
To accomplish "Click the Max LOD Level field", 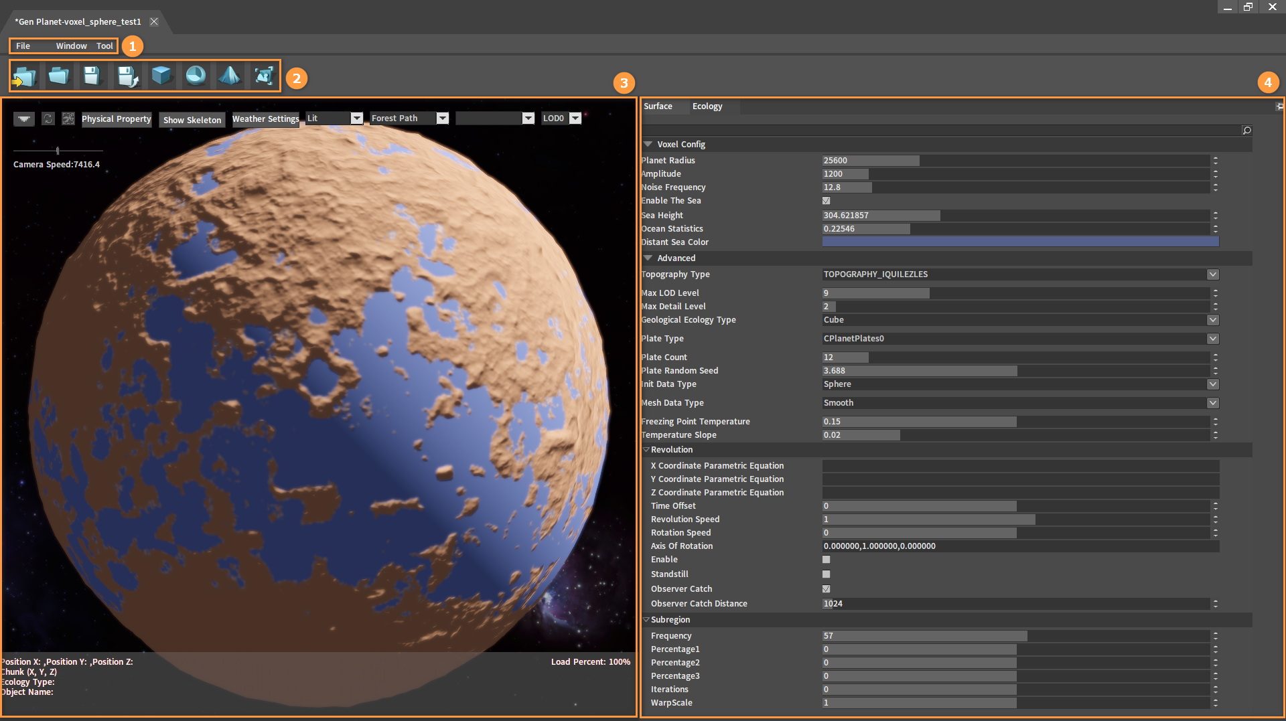I will point(1015,293).
